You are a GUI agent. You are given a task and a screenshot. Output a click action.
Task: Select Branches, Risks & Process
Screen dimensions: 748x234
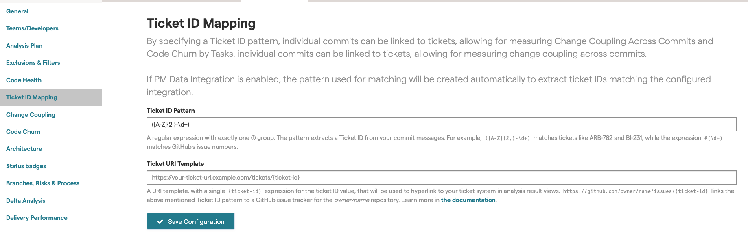click(x=43, y=183)
